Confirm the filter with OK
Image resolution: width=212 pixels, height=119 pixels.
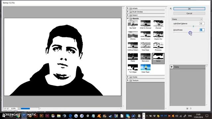point(189,9)
